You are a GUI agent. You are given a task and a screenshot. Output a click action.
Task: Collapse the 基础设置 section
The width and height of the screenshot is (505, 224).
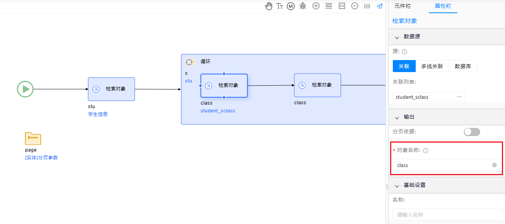coord(397,186)
